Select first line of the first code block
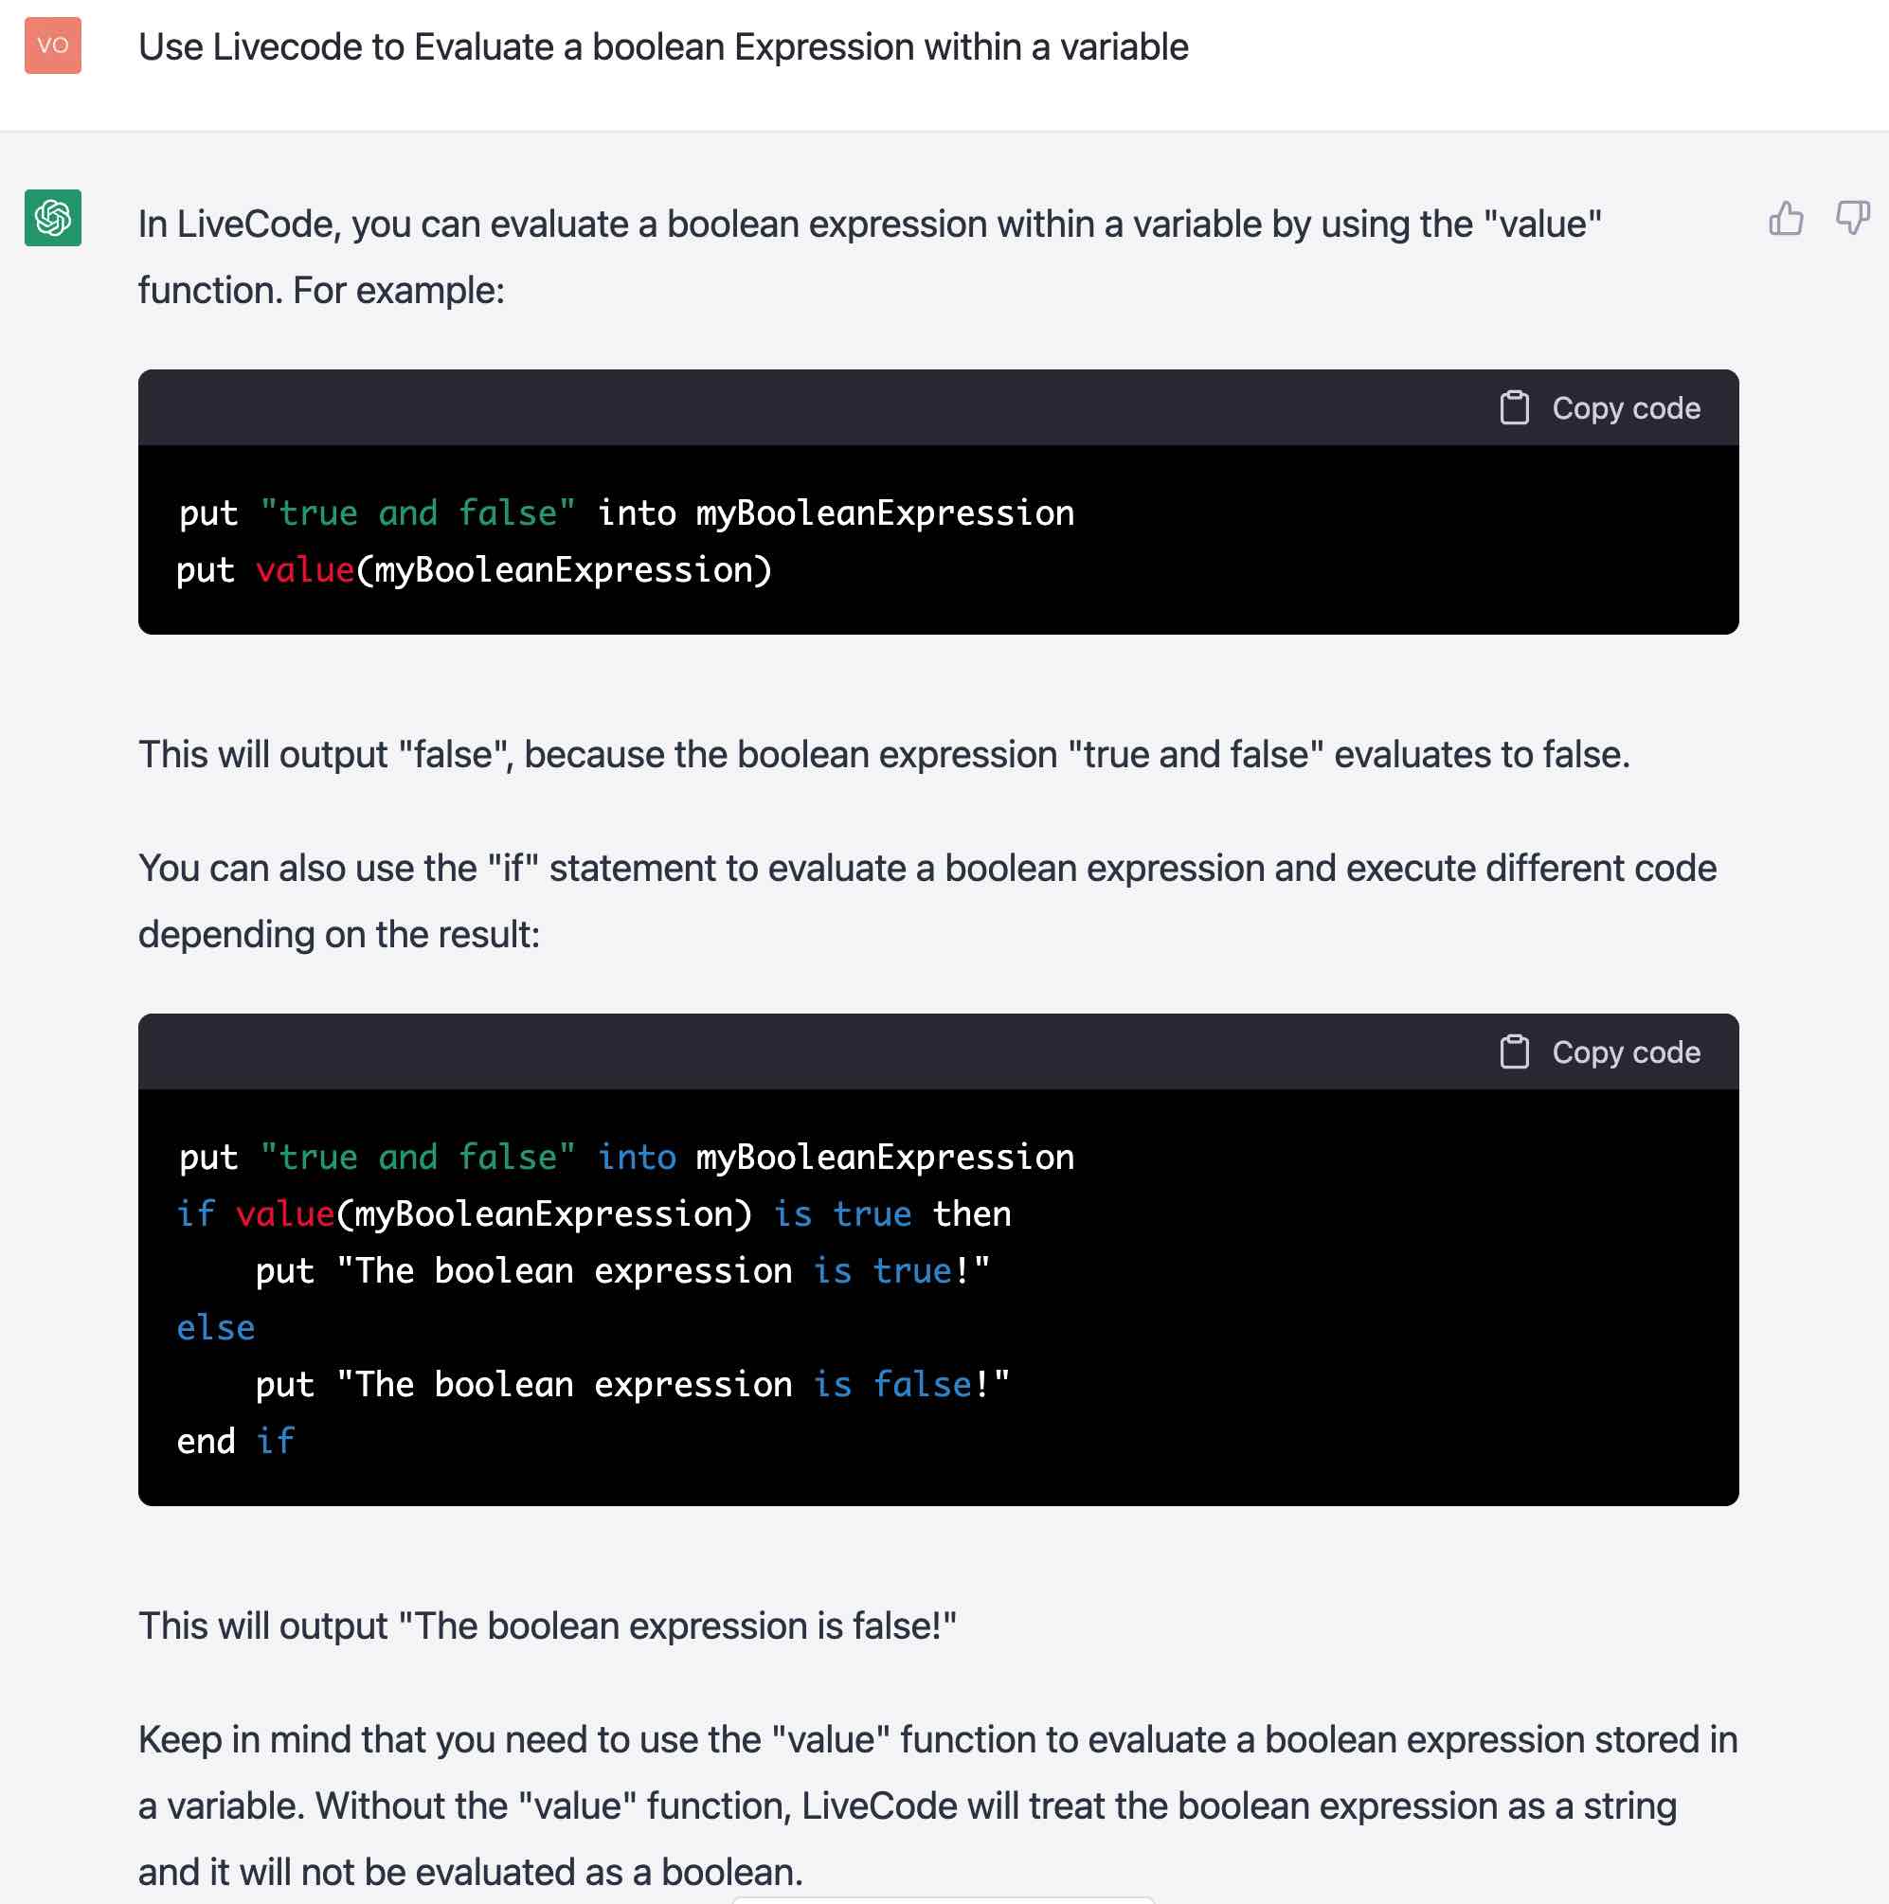 point(626,513)
